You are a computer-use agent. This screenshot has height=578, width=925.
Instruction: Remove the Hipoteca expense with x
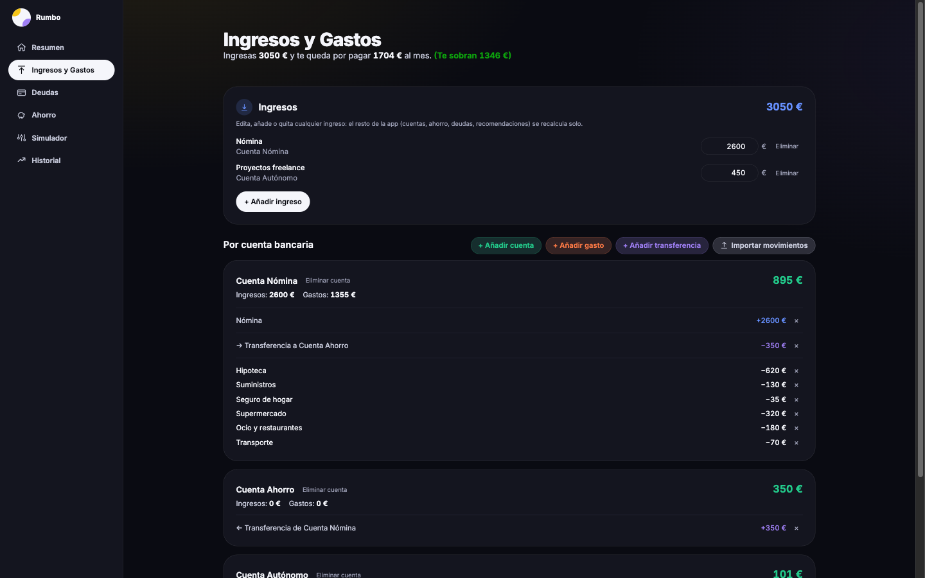point(797,371)
